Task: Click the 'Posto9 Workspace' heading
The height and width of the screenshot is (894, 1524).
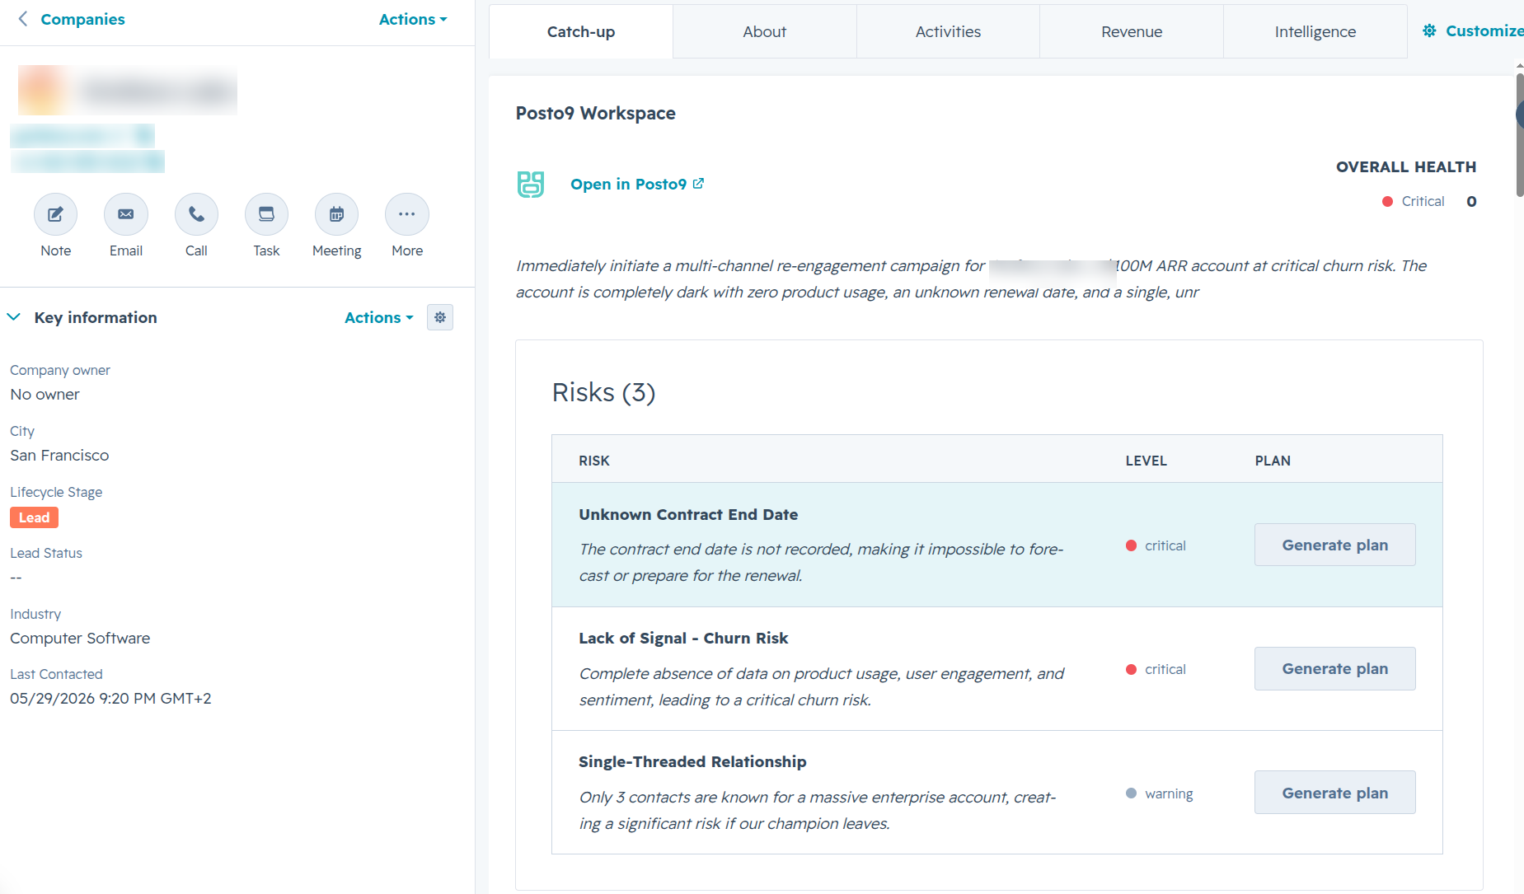Action: [595, 113]
